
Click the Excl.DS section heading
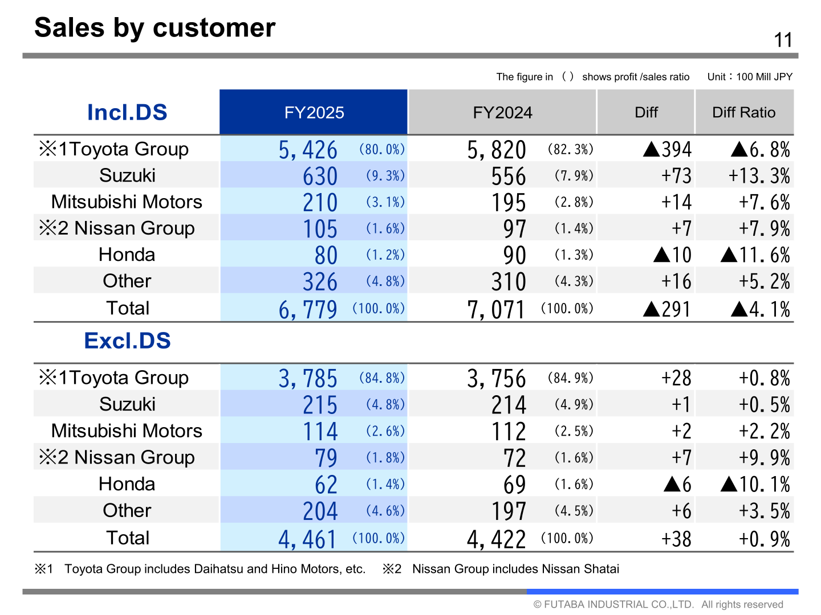(127, 341)
